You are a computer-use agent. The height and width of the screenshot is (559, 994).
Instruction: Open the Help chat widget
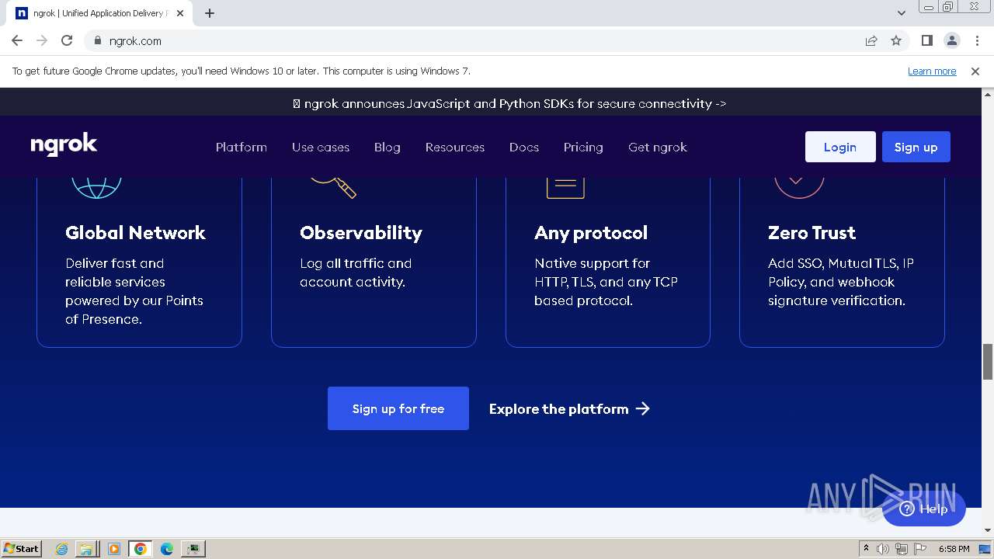pyautogui.click(x=924, y=509)
